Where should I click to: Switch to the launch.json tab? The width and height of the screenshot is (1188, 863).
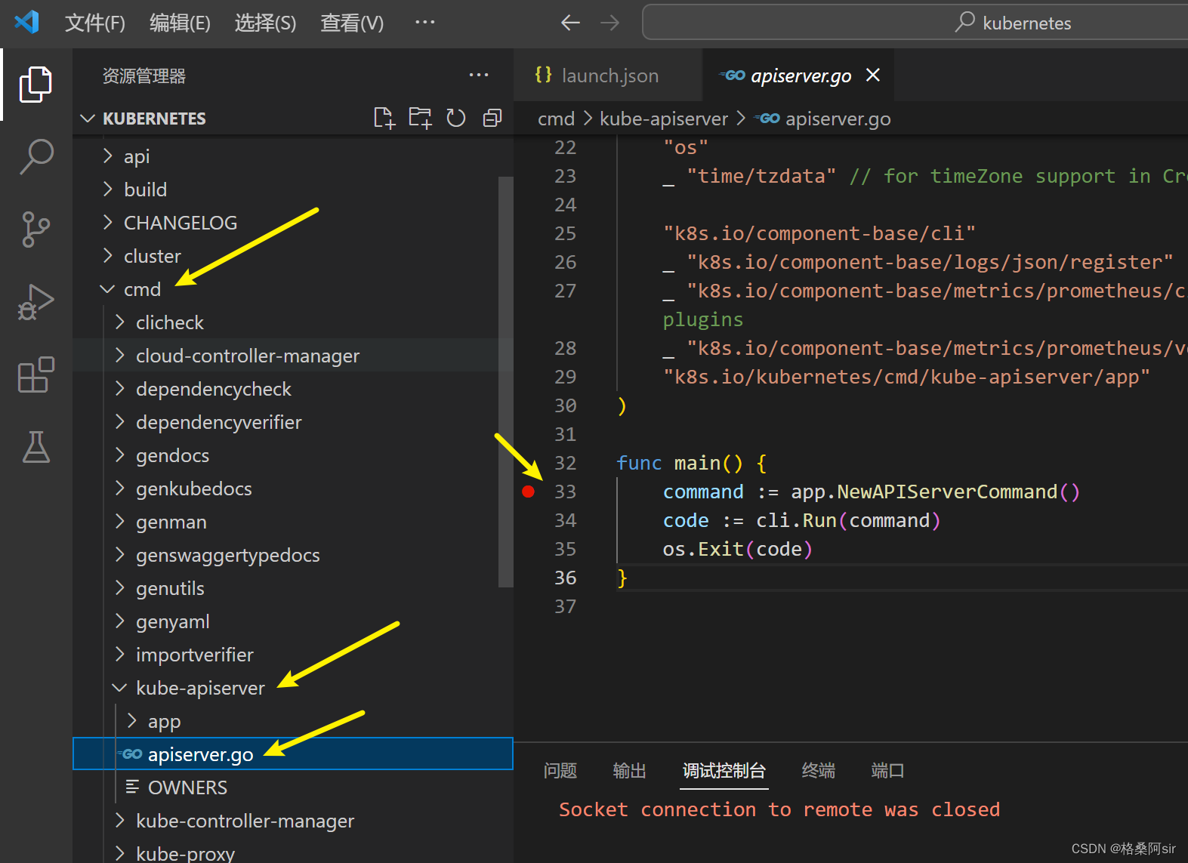(x=608, y=76)
